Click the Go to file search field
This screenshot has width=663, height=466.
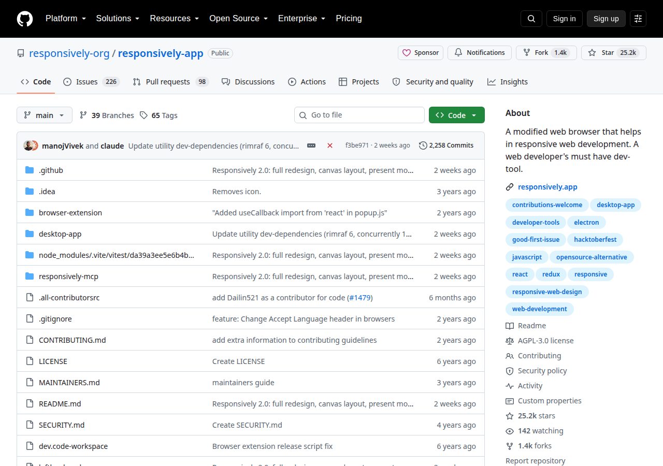(359, 115)
